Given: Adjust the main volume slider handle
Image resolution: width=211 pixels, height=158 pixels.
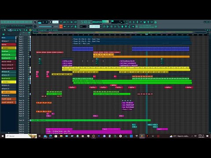Looking at the screenshot, I should [x=52, y=26].
